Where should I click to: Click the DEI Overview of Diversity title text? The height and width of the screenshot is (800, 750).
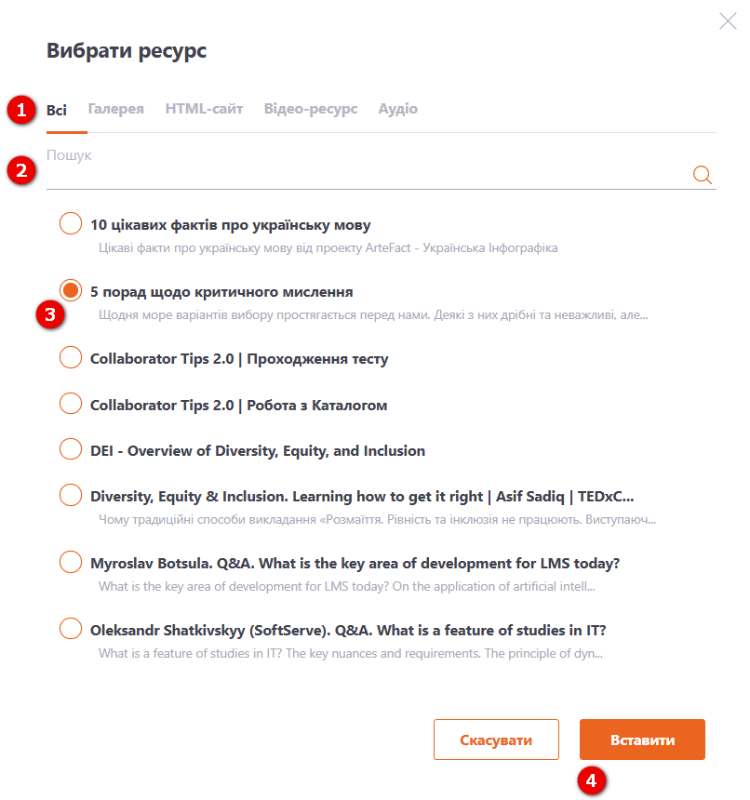tap(258, 451)
